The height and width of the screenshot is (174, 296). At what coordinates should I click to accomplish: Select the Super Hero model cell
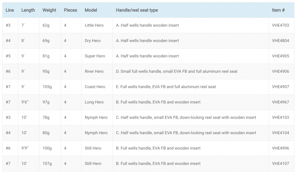tap(95, 56)
